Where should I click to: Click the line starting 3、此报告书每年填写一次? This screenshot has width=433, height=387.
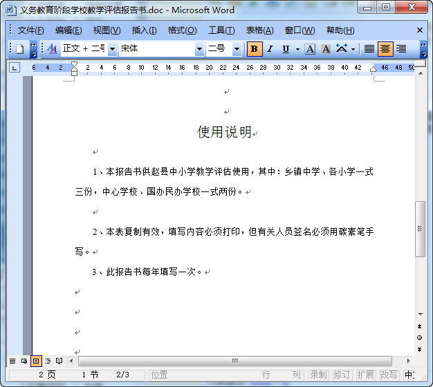(x=147, y=272)
